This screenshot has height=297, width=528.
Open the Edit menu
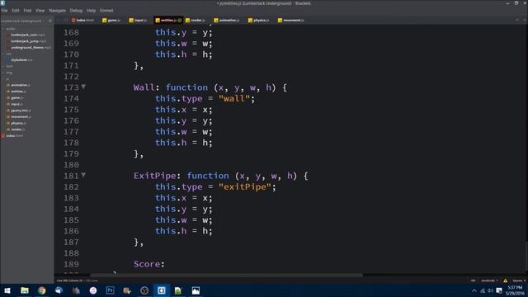(x=16, y=11)
